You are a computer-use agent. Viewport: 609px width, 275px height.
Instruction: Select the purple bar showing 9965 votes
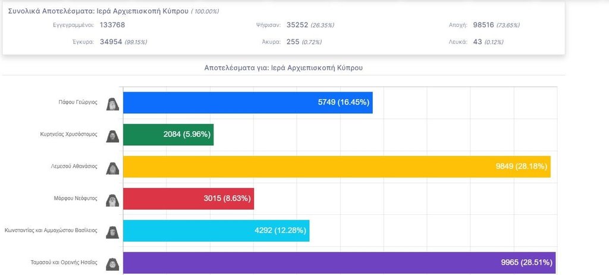click(340, 262)
